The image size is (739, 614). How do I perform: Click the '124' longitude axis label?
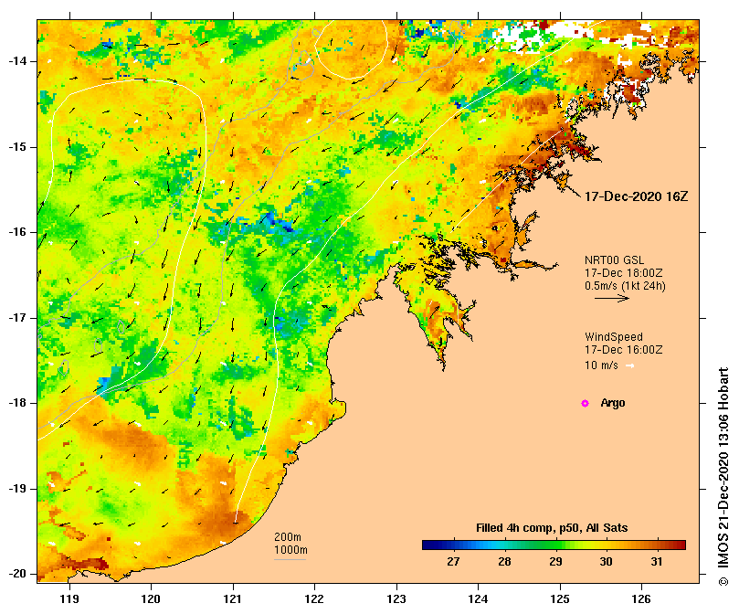[478, 598]
